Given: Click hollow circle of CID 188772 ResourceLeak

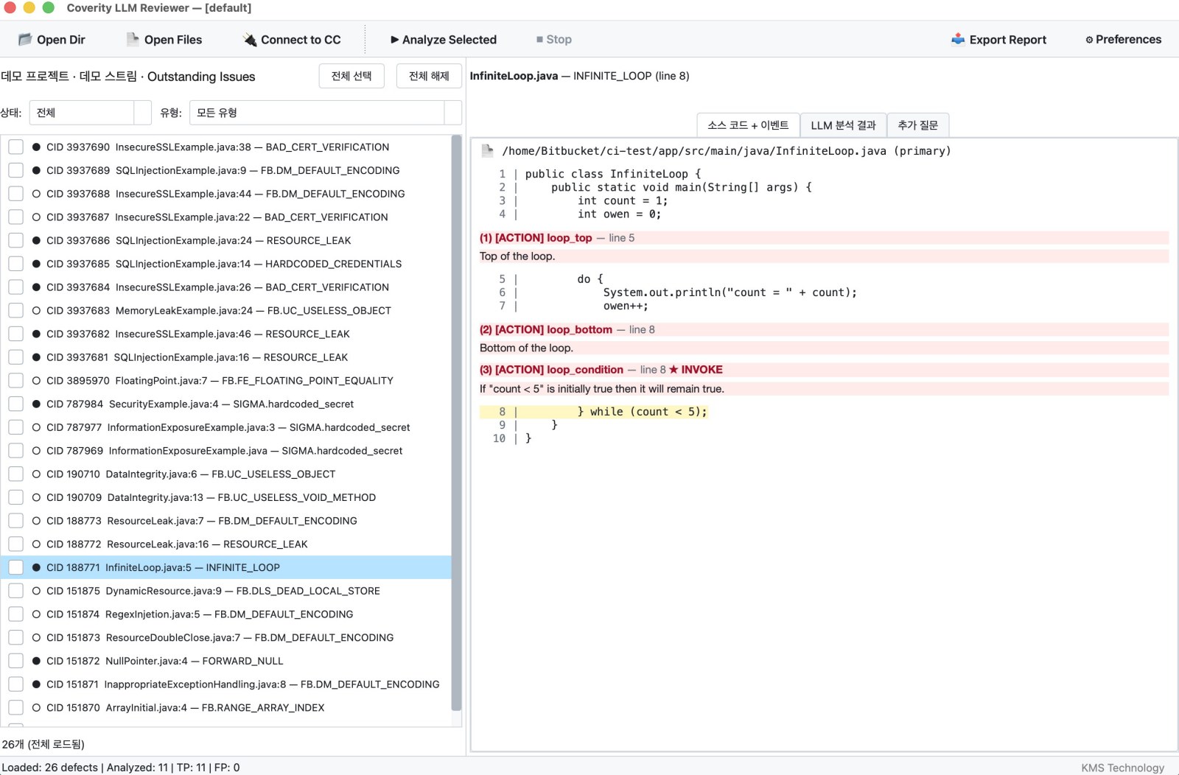Looking at the screenshot, I should click(36, 544).
